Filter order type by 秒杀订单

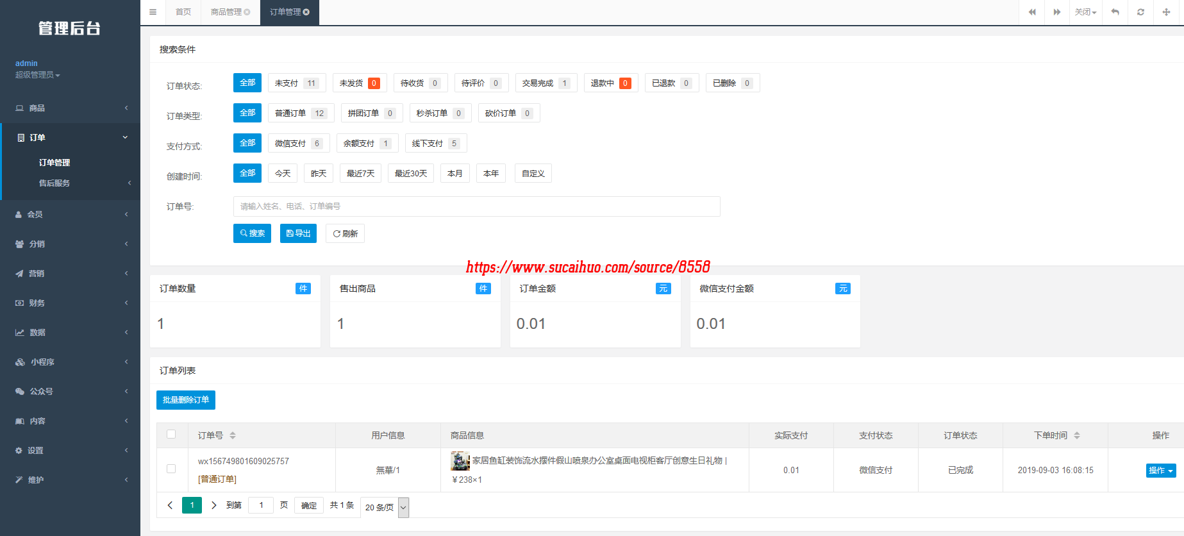click(x=440, y=113)
